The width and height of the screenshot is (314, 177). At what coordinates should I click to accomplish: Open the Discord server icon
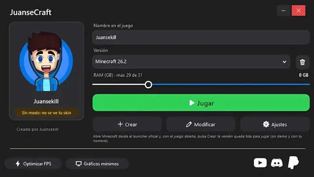(277, 163)
